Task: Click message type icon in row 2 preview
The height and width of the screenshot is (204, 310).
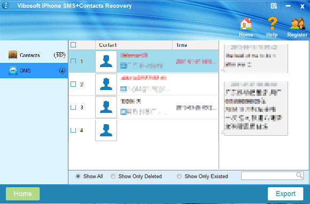Action: [x=123, y=89]
